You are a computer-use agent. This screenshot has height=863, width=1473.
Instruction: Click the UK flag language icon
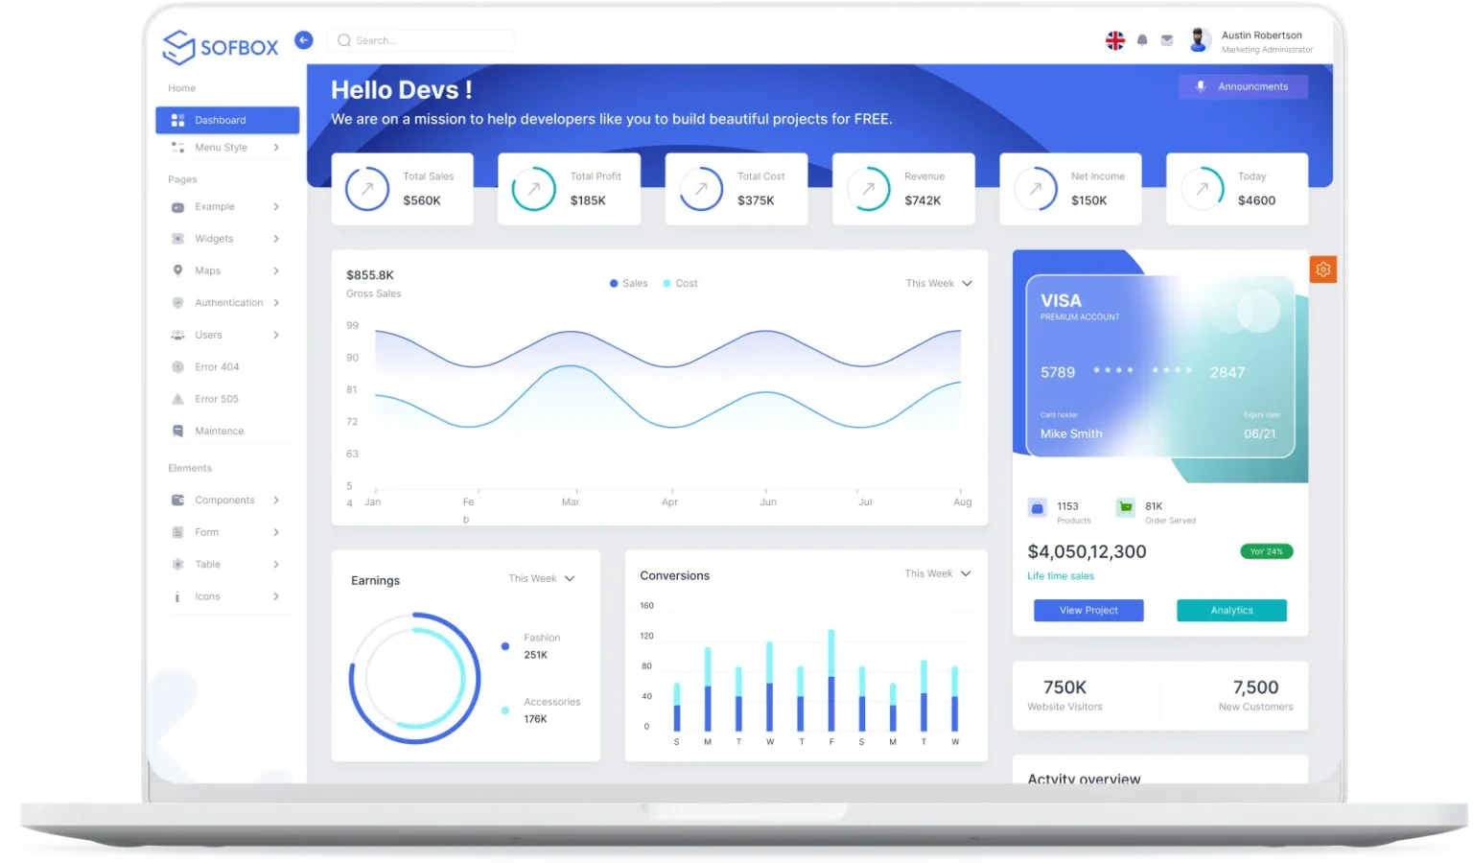[1115, 40]
